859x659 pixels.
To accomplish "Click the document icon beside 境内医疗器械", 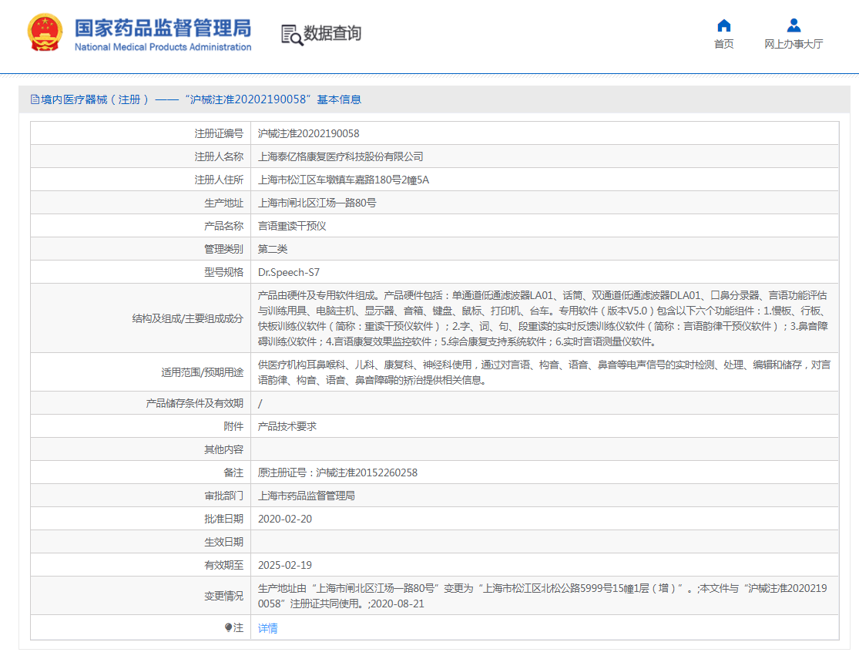I will click(35, 99).
